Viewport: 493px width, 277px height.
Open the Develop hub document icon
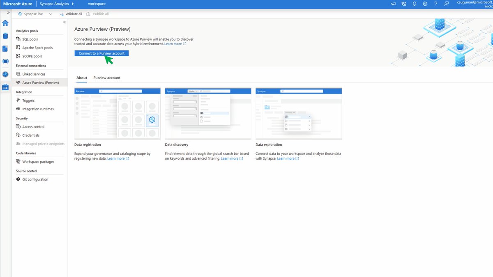5,48
